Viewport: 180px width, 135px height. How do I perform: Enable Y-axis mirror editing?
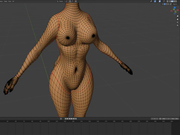pos(166,4)
